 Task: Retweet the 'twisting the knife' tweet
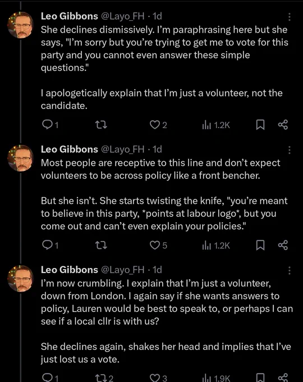101,245
